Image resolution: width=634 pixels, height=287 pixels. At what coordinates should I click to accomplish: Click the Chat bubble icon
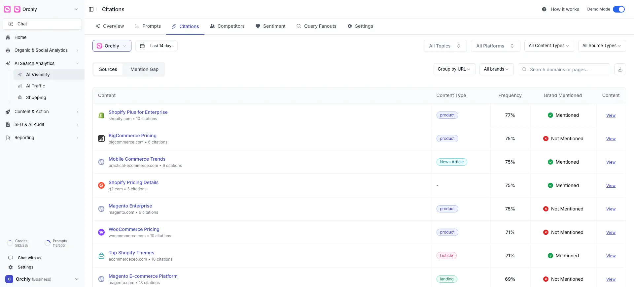pyautogui.click(x=11, y=24)
